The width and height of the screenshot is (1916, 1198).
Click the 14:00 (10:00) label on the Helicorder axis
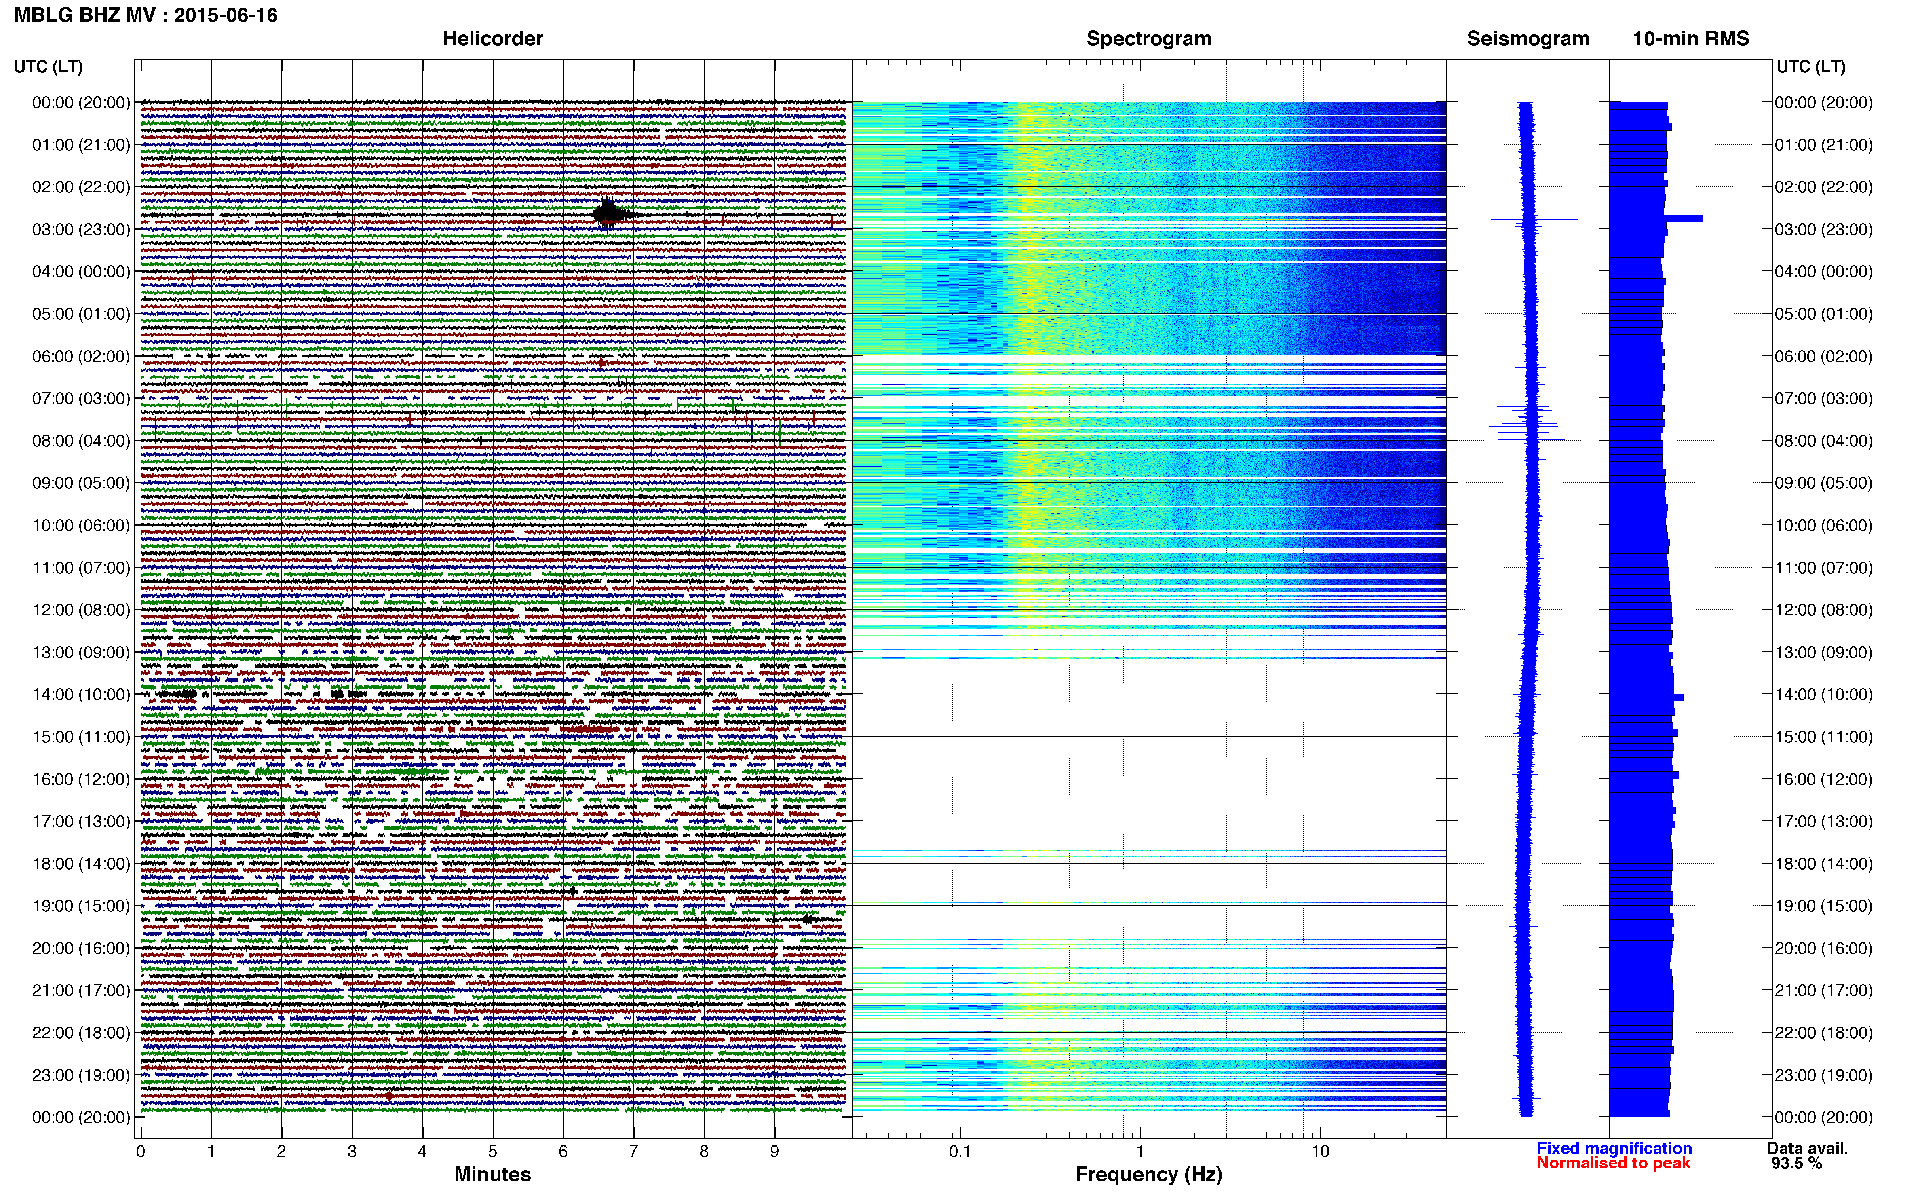(x=81, y=695)
